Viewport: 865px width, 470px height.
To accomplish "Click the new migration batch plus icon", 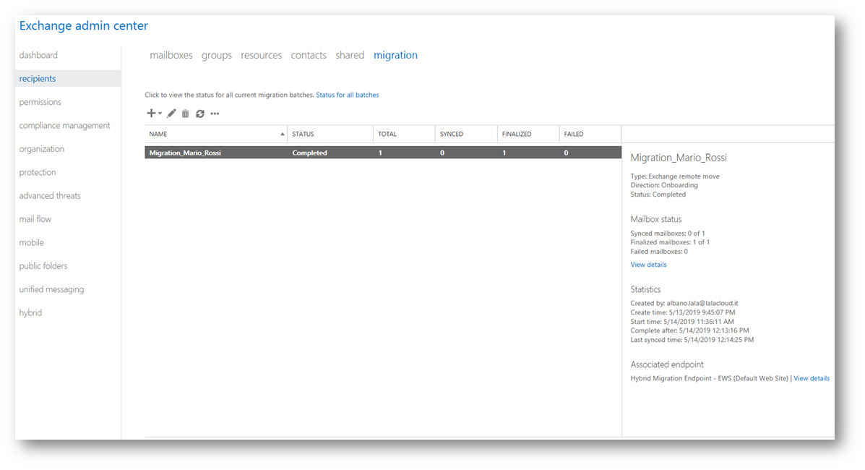I will click(151, 114).
